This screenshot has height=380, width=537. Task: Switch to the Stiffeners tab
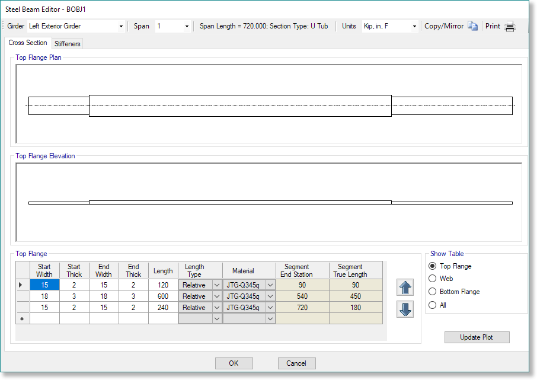coord(67,43)
